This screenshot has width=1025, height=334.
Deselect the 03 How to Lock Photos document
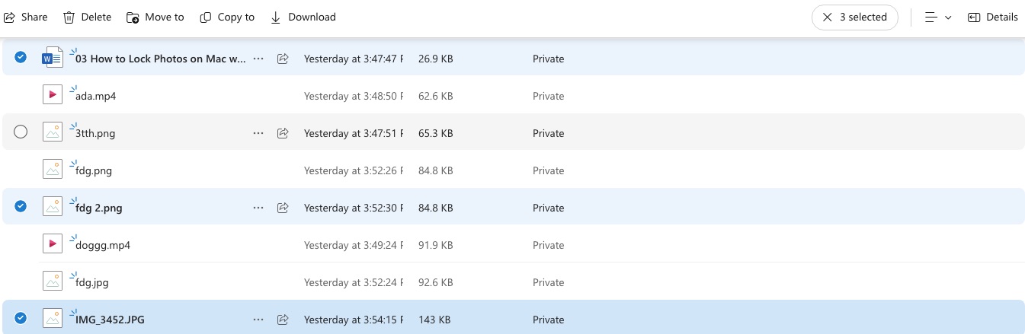point(21,57)
